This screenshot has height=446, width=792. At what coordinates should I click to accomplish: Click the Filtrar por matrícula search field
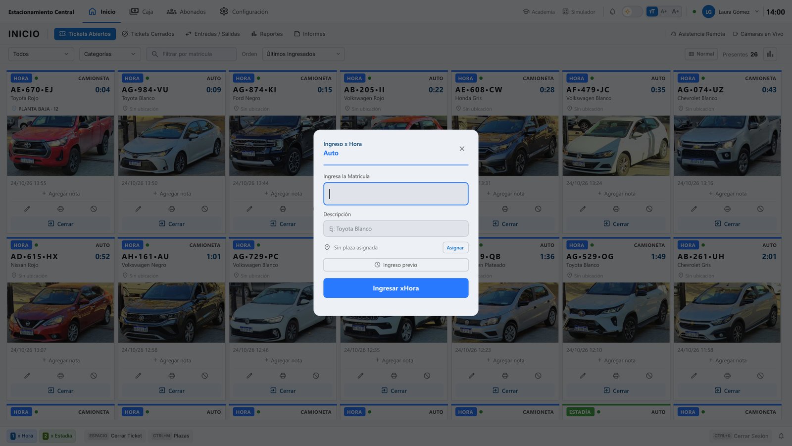(x=192, y=54)
